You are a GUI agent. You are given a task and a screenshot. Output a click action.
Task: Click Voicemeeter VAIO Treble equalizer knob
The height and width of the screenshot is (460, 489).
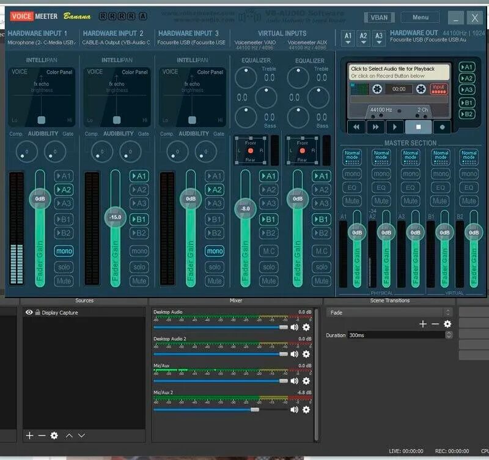pos(246,78)
